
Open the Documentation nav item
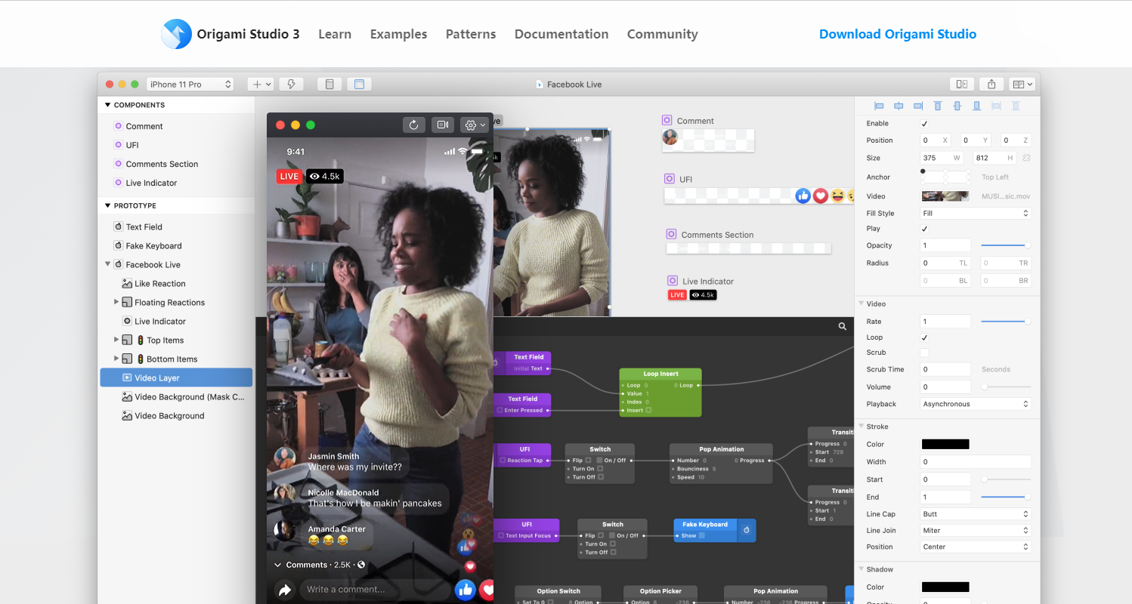coord(561,34)
